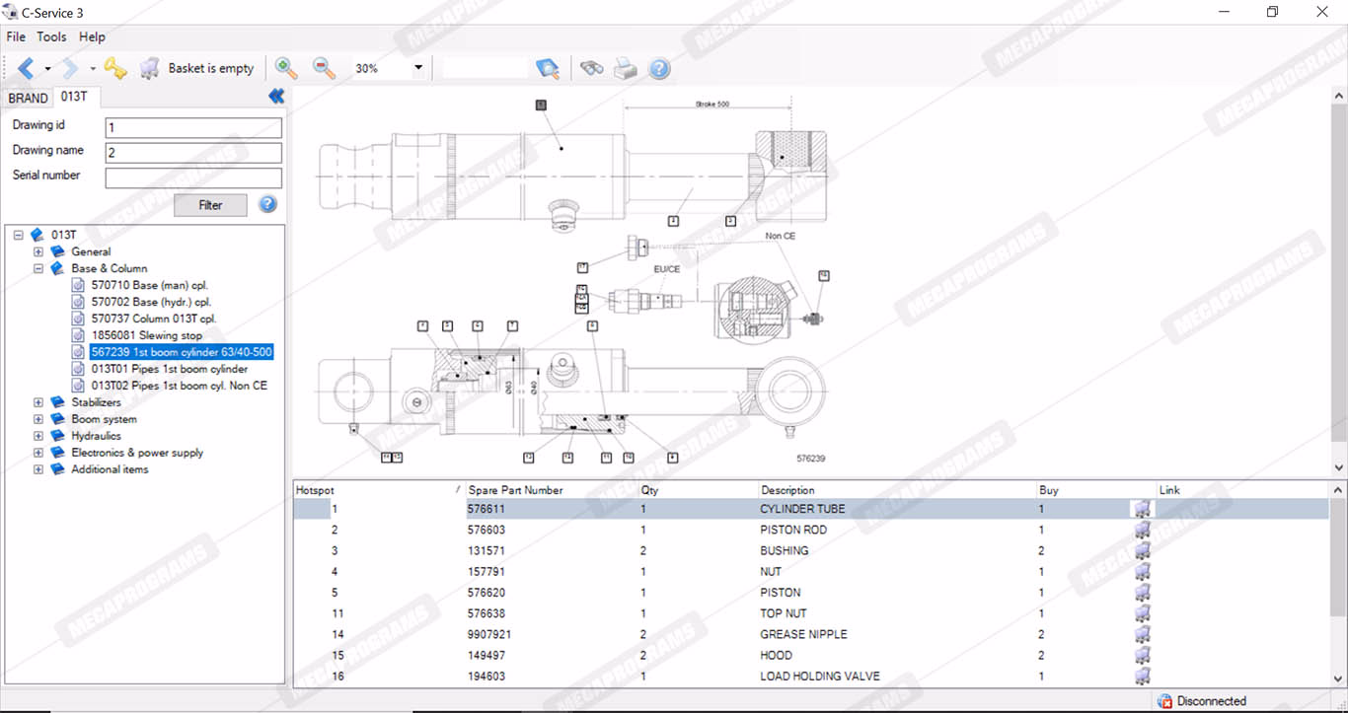Open toolbar help question mark icon
This screenshot has height=713, width=1348.
pyautogui.click(x=659, y=68)
